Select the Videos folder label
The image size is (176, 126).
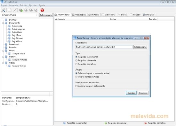click(12, 63)
